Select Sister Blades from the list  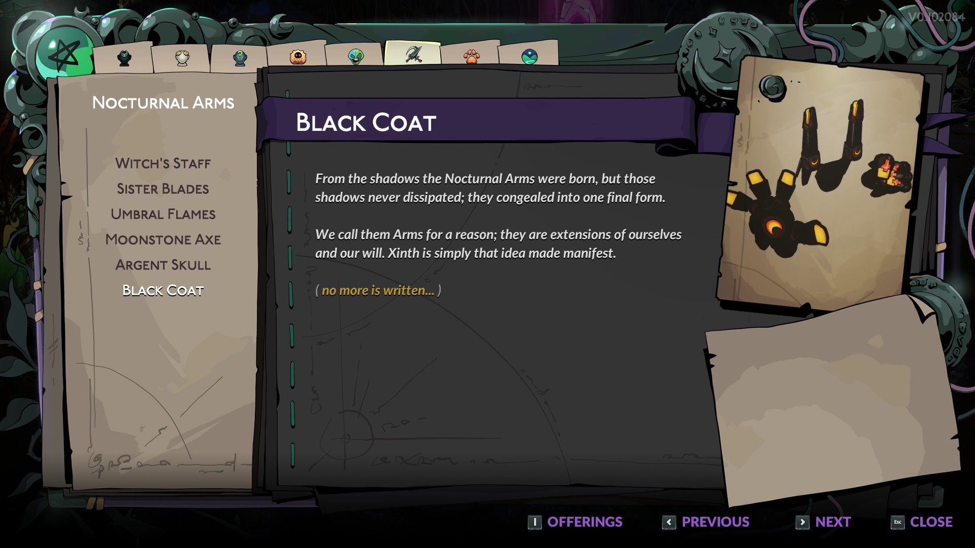(161, 188)
